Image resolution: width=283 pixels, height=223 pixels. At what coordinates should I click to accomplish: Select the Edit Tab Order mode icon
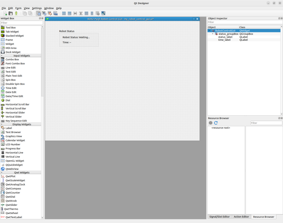(x=55, y=13)
